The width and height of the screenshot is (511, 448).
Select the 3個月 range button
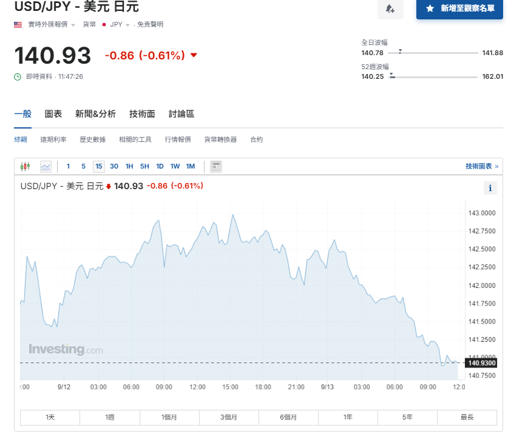[x=229, y=418]
